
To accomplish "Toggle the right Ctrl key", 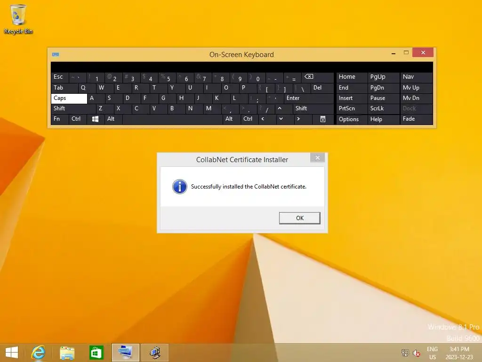I will coord(249,119).
